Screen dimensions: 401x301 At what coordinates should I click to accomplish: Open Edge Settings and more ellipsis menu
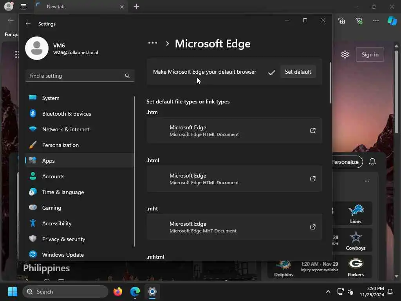(x=376, y=21)
